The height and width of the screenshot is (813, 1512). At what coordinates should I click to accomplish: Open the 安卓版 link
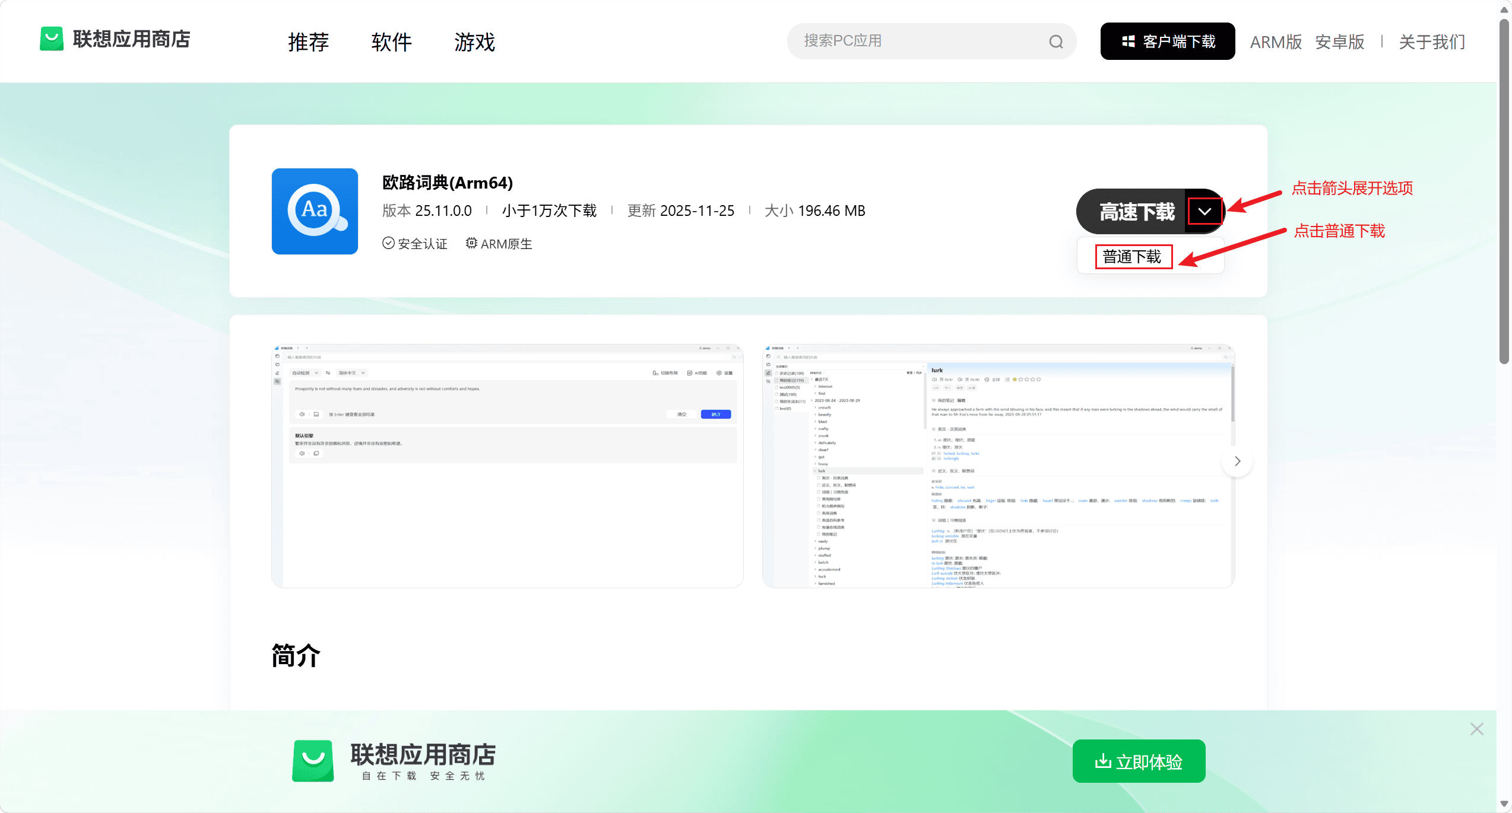tap(1339, 42)
